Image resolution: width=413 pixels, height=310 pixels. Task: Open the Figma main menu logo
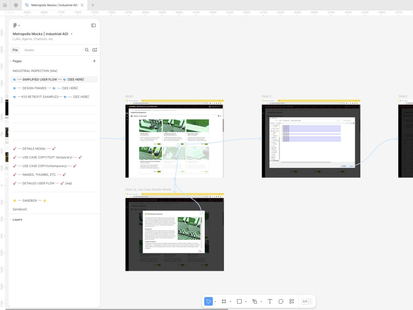(x=15, y=25)
